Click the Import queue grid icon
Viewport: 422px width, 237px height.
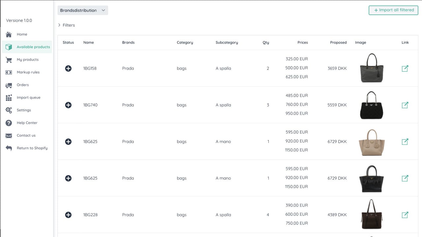(9, 97)
